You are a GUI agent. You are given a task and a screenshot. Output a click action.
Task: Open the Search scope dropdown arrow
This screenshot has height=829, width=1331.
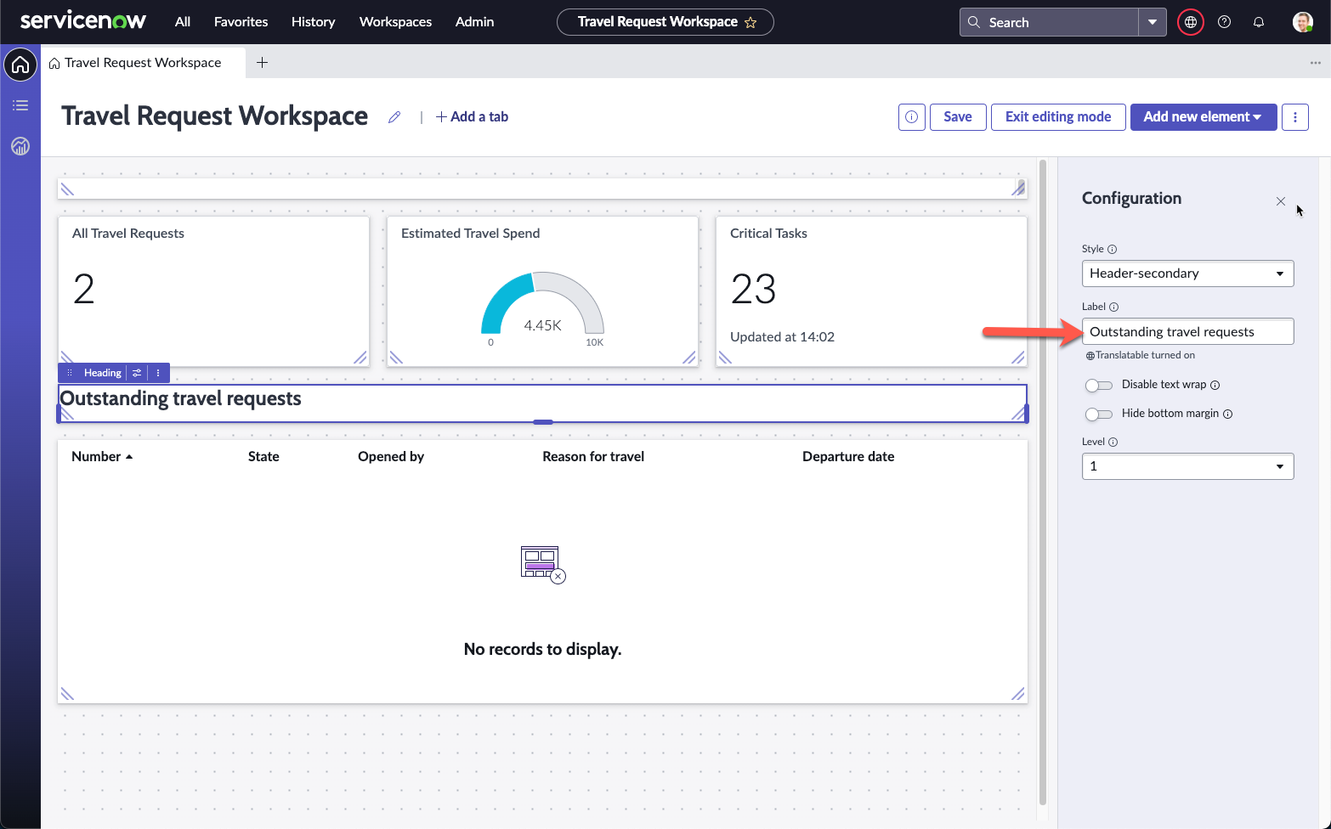point(1152,22)
